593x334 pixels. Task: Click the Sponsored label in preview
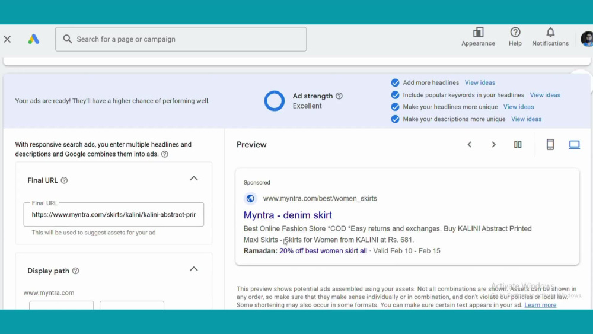click(257, 182)
